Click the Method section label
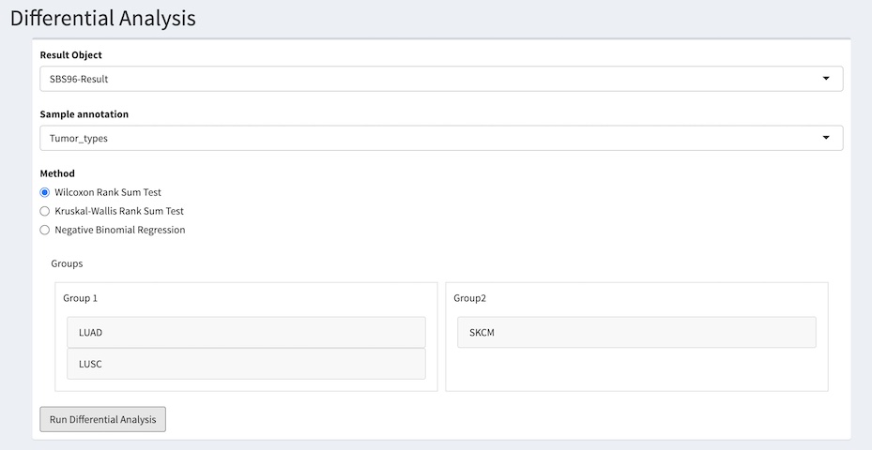 (x=57, y=173)
